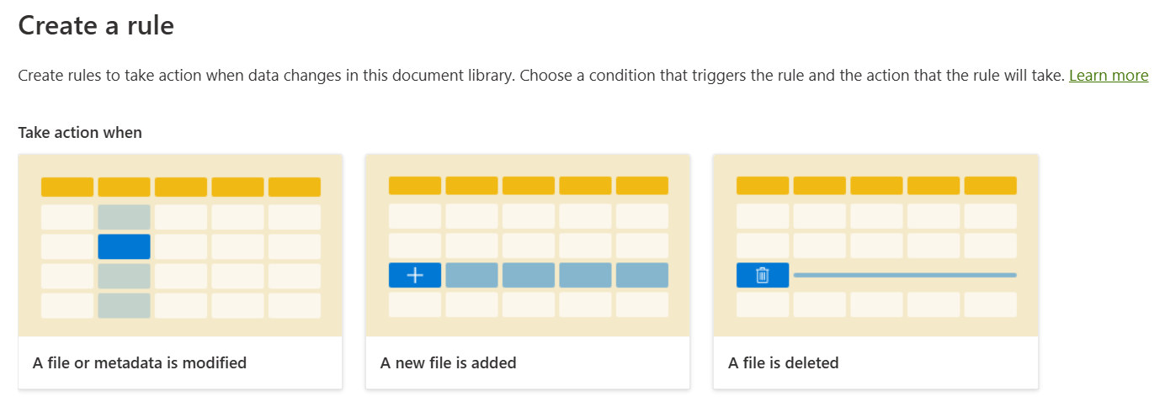Click the trash can icon in the deleted-file illustration
The image size is (1165, 407).
(x=763, y=275)
